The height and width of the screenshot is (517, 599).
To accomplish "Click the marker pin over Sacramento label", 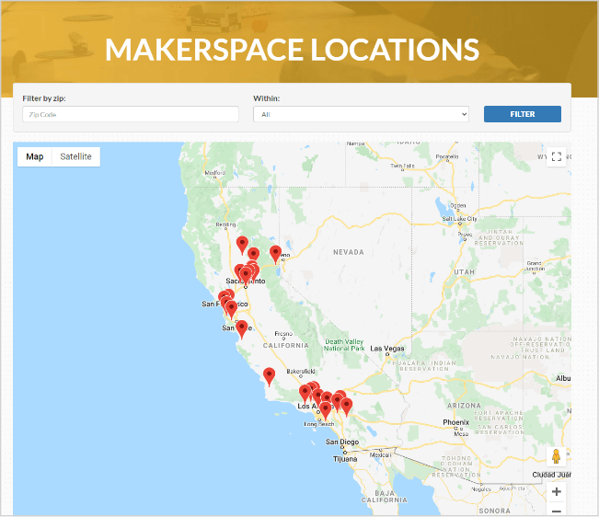I will pyautogui.click(x=246, y=276).
